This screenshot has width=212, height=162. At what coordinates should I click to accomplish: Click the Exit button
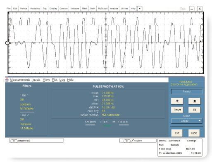[177, 133]
